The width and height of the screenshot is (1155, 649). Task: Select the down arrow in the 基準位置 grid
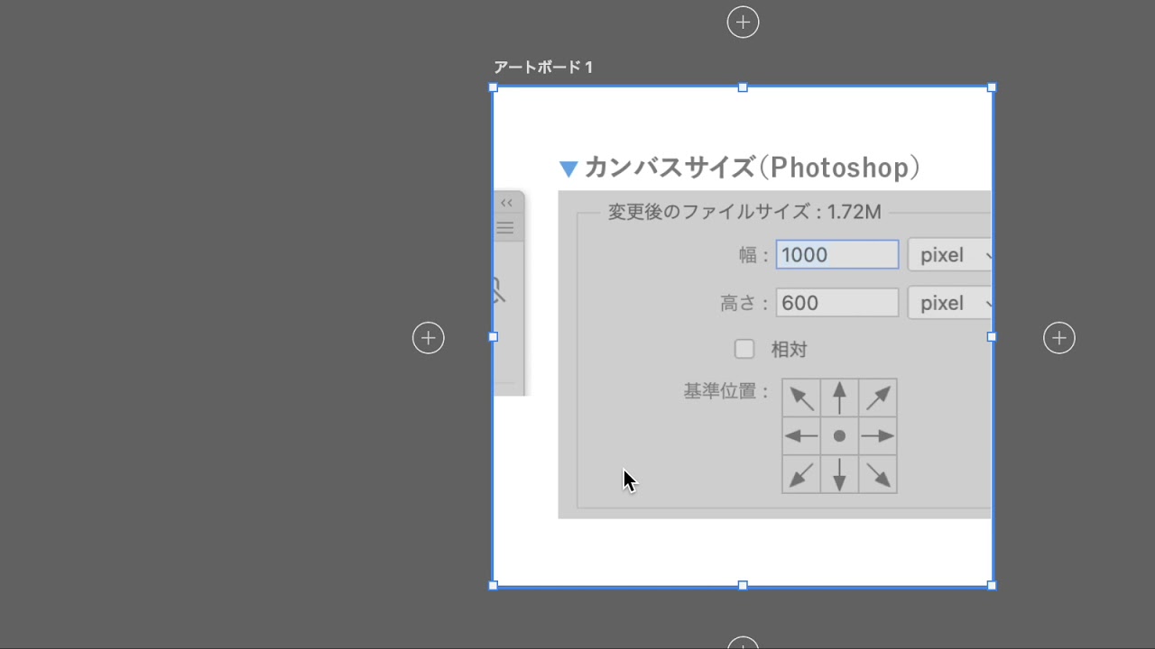[839, 474]
